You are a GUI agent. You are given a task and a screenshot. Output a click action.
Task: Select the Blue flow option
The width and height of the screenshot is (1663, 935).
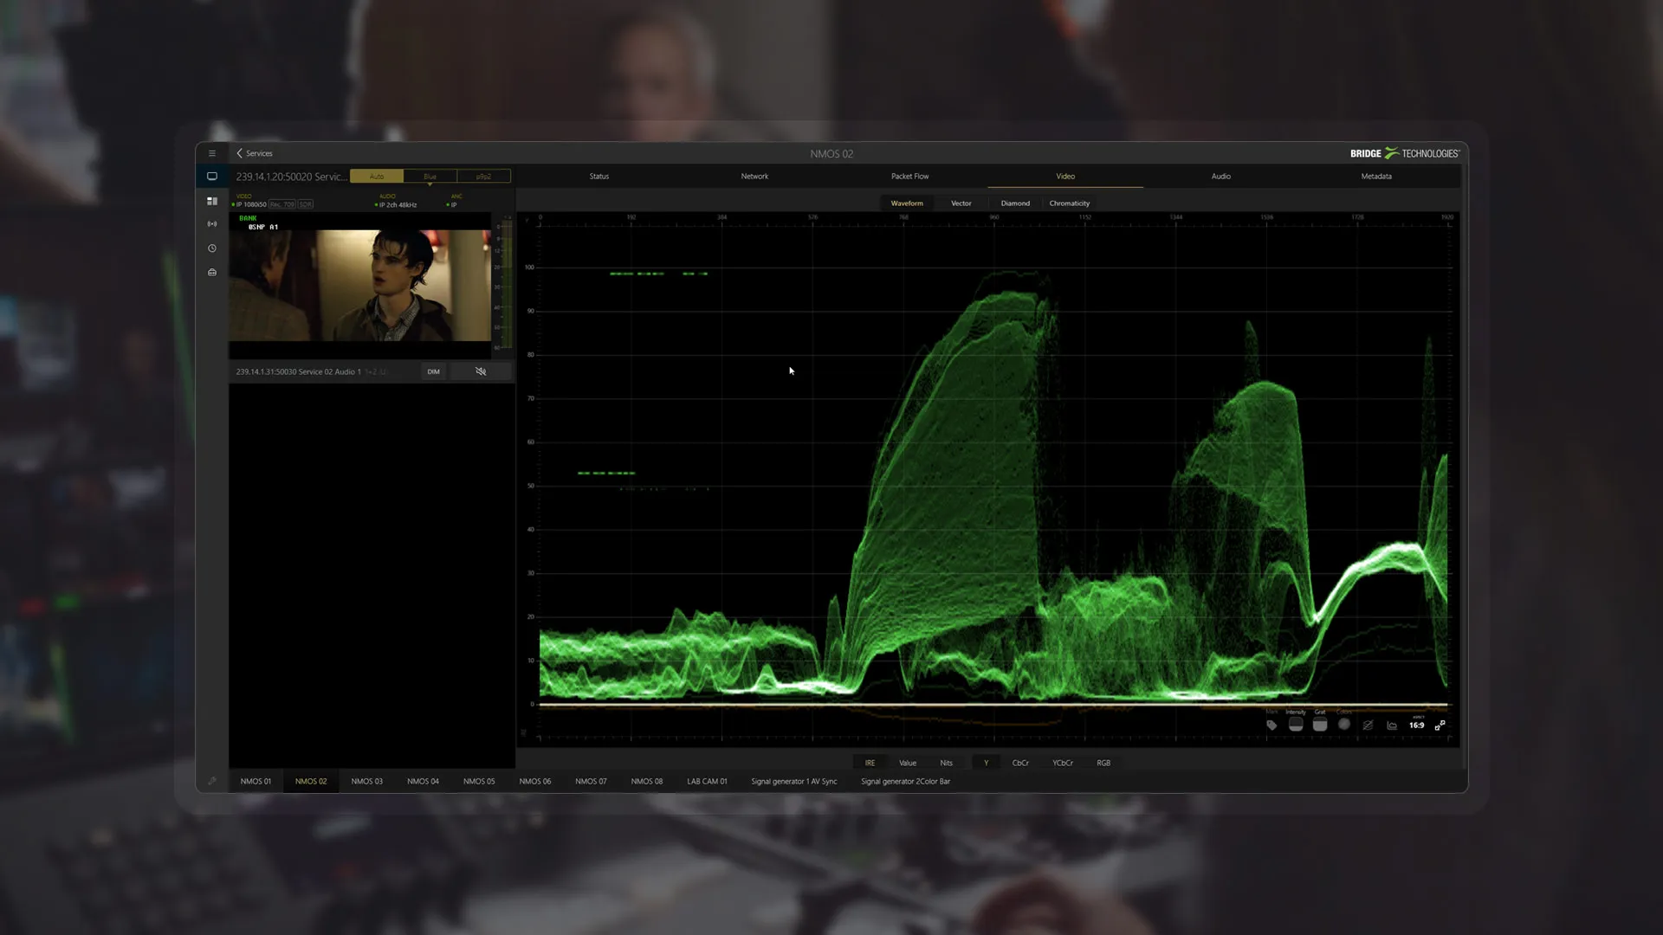click(430, 177)
